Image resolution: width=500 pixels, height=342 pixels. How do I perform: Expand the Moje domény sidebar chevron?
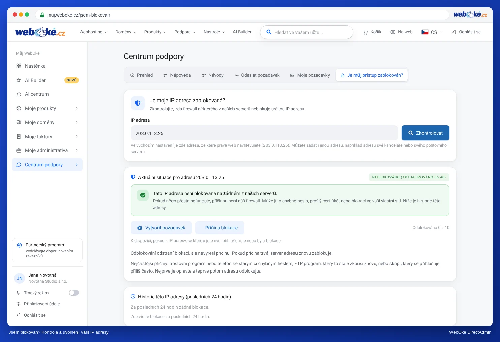pyautogui.click(x=77, y=122)
